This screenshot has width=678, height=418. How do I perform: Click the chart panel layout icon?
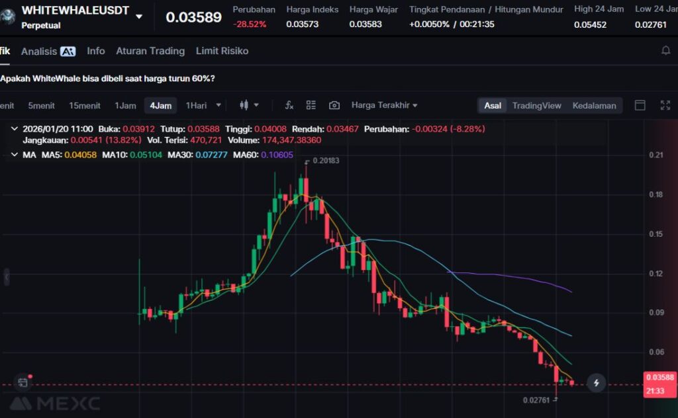point(640,105)
